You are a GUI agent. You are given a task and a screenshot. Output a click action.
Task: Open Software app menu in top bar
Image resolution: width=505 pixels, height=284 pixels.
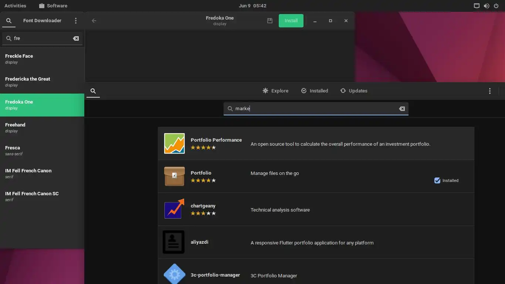pos(53,6)
